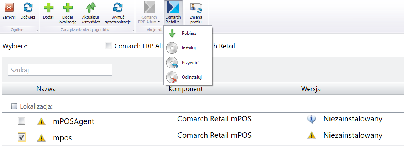
Task: Click Aktualizuj wszystkich arrows icon
Action: coord(91,7)
